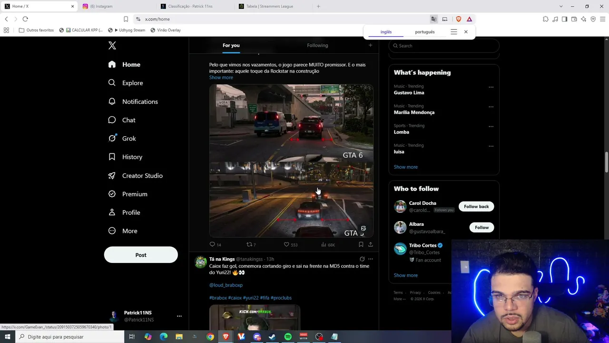Launch Steam from the taskbar
The image size is (609, 343).
pyautogui.click(x=272, y=337)
